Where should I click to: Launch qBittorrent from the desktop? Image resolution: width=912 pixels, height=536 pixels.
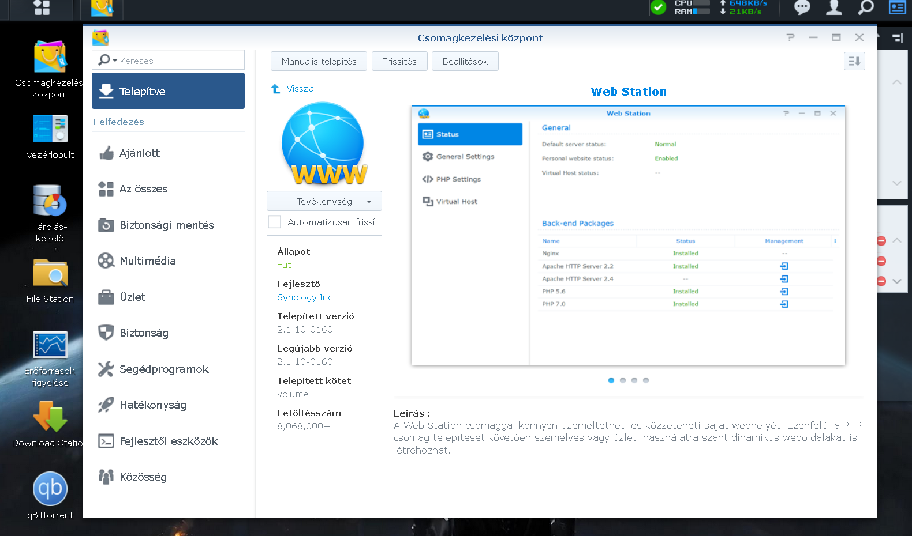point(50,489)
